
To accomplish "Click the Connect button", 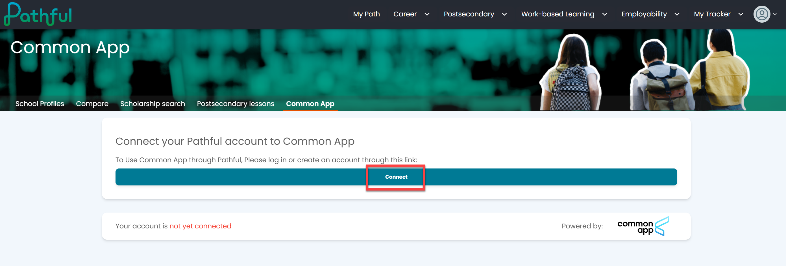I will point(396,177).
